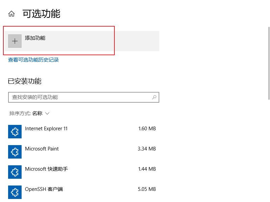270x202 pixels.
Task: Click the plus icon for 添加功能
Action: pos(15,41)
